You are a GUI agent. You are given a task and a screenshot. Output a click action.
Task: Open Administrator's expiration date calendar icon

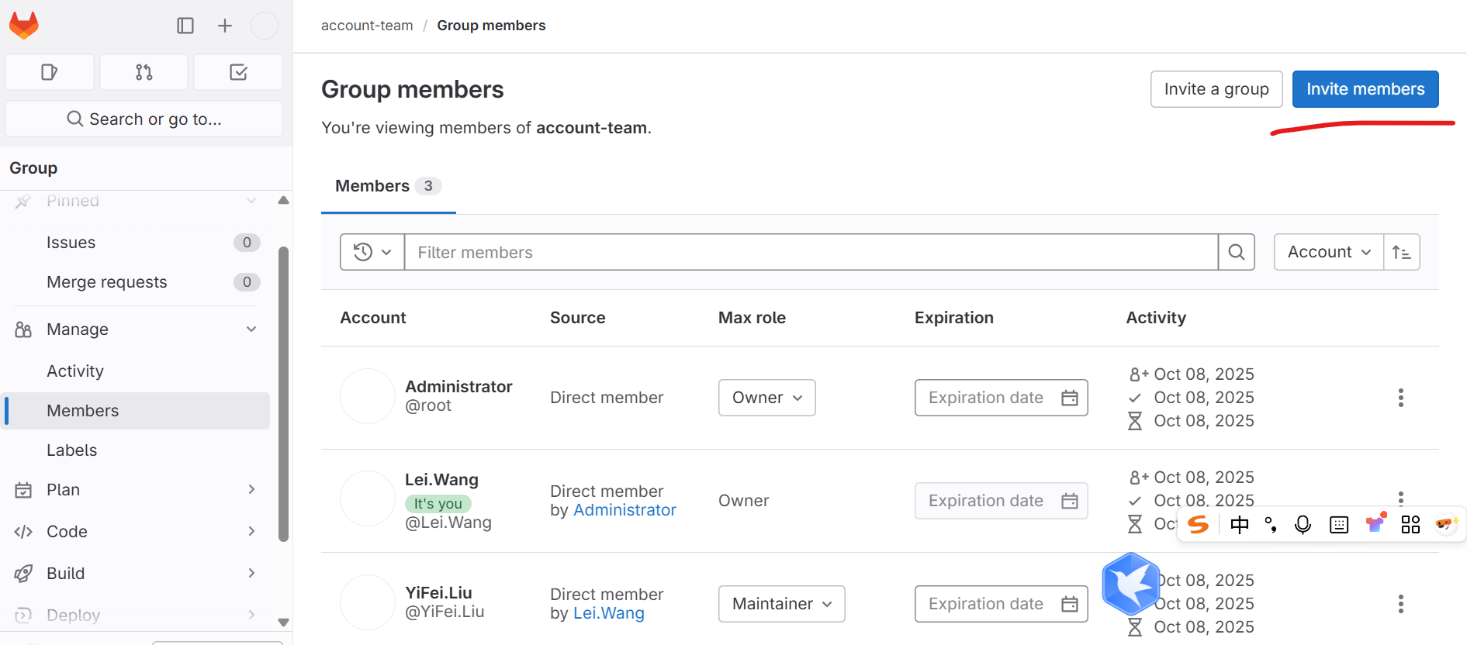(1070, 398)
